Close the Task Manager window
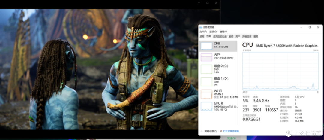Viewport: 324px width, 140px height. coord(318,27)
